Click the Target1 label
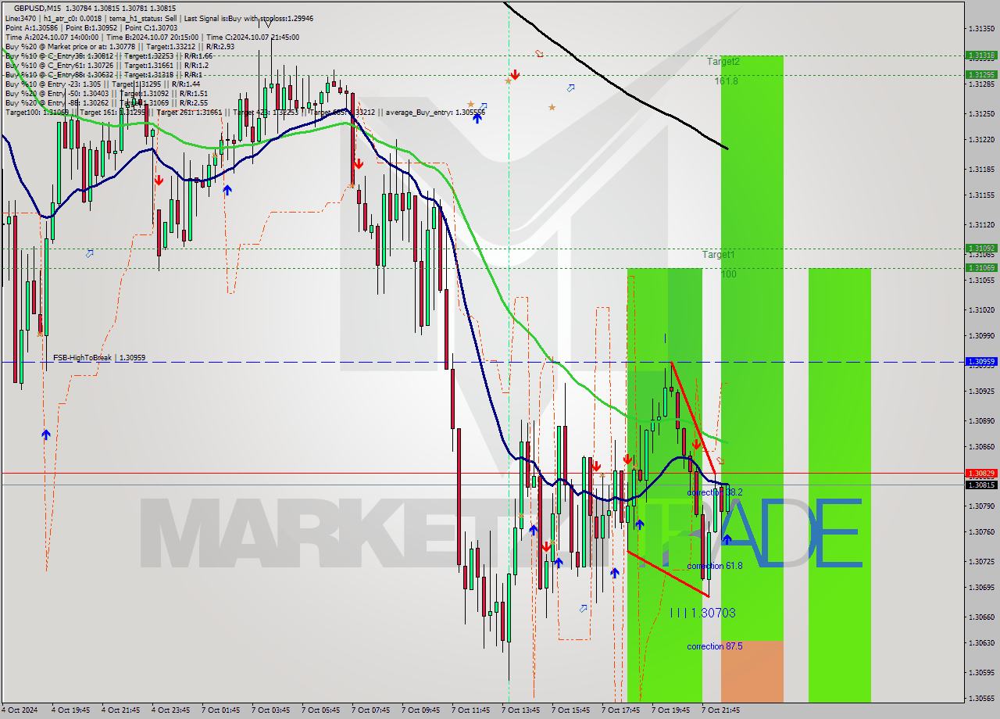 click(718, 255)
